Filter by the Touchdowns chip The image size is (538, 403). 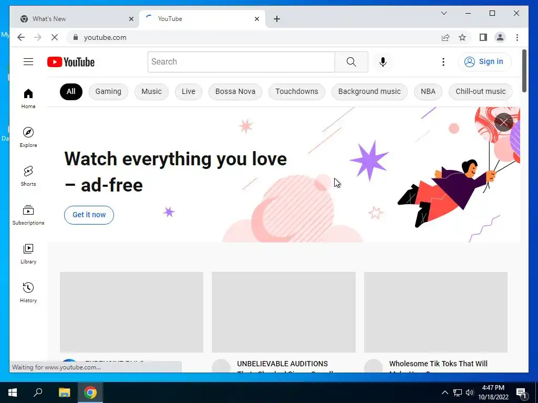click(x=296, y=91)
